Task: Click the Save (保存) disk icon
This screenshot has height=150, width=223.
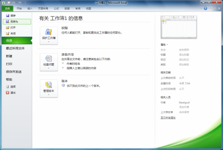Action: (x=8, y=16)
